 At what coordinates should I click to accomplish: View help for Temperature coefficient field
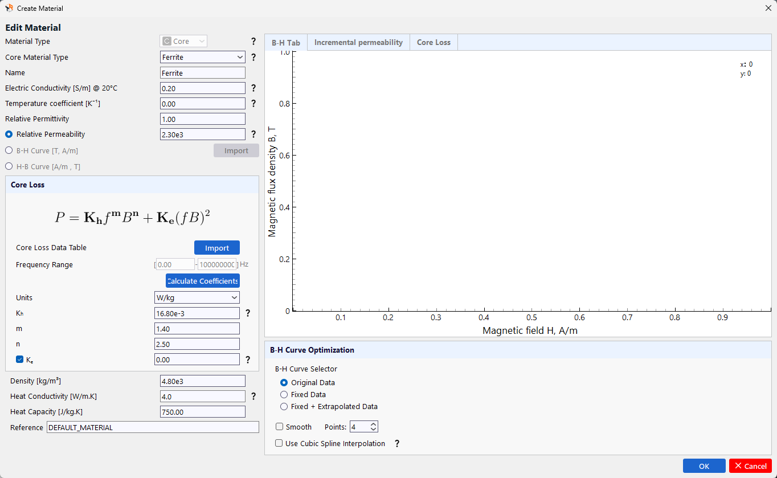253,103
